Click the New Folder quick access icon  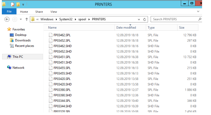[18, 4]
